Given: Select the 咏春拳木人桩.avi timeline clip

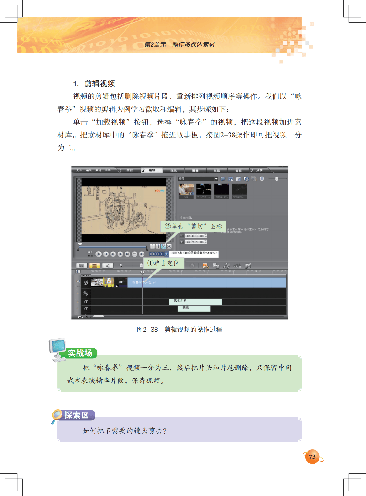Looking at the screenshot, I should click(x=207, y=282).
